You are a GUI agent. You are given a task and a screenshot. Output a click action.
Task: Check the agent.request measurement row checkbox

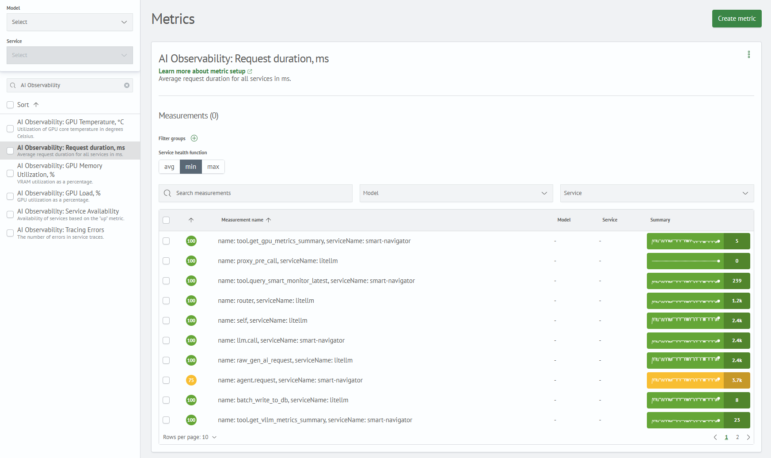(166, 380)
